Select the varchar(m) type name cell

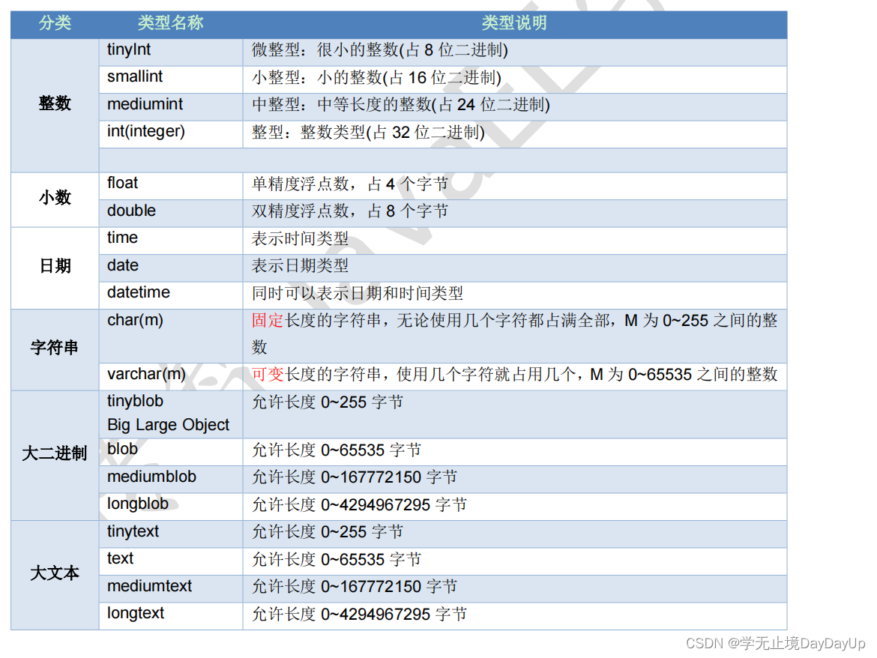pyautogui.click(x=171, y=377)
